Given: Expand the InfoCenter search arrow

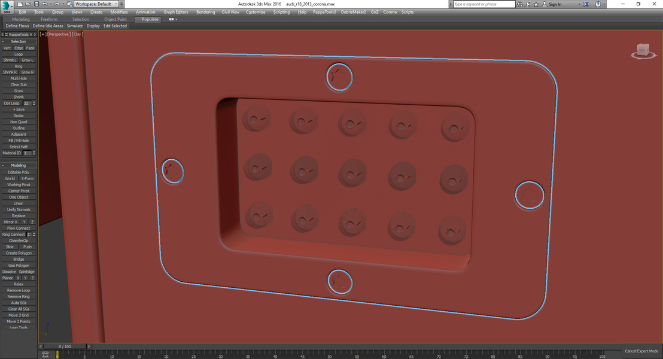Looking at the screenshot, I should [x=451, y=4].
